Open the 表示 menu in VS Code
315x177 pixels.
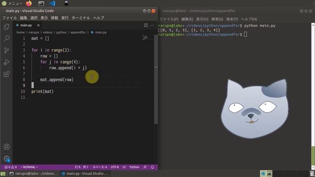coord(44,18)
